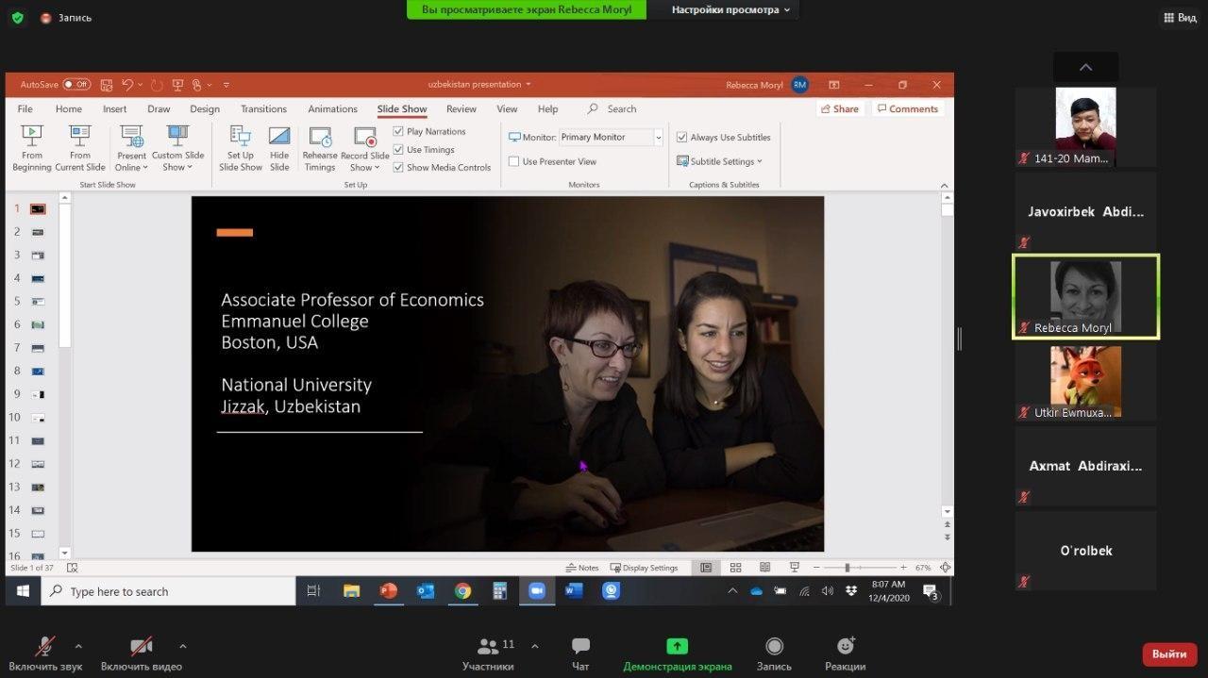Enable Use Presenter View checkbox
This screenshot has height=678, width=1208.
[x=514, y=161]
